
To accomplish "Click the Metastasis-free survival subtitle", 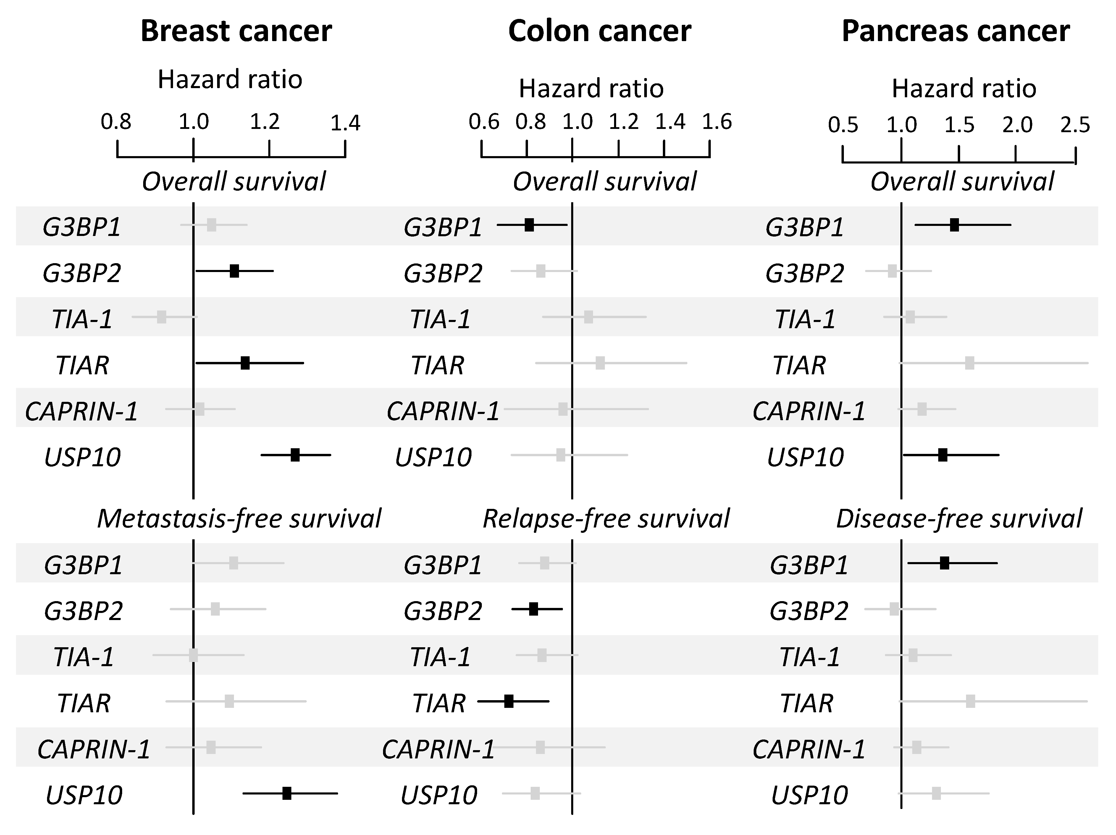I will [x=239, y=519].
